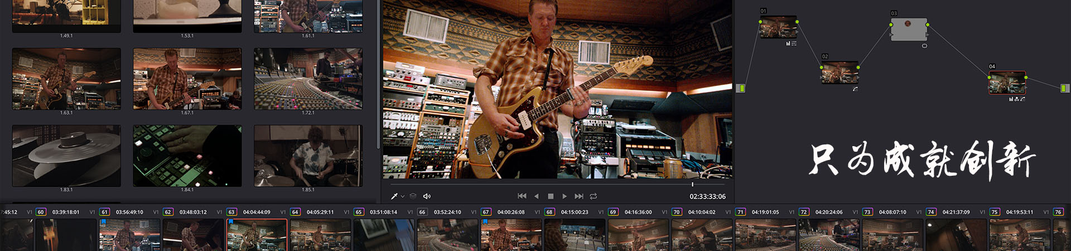Click clip number badge 66
The height and width of the screenshot is (251, 1071).
(422, 212)
